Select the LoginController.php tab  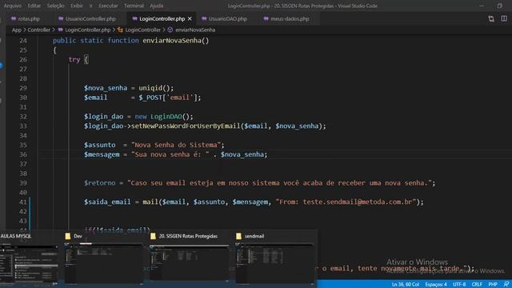pyautogui.click(x=162, y=18)
